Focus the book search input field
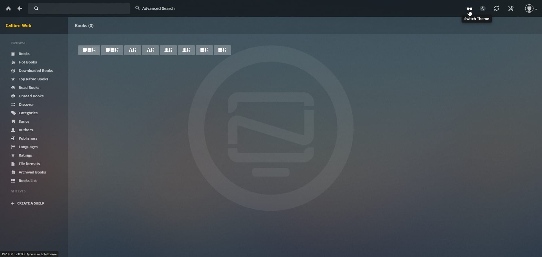The height and width of the screenshot is (257, 542). 79,8
